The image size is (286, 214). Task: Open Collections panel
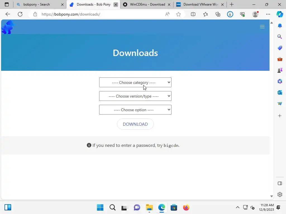point(218,14)
